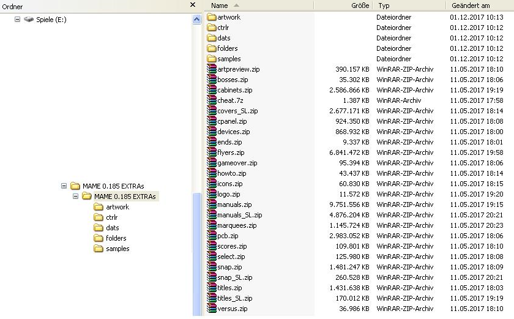Click the 2.983.052 KB size of pcb.zip
Screen dimensions: 514x319
click(x=349, y=236)
